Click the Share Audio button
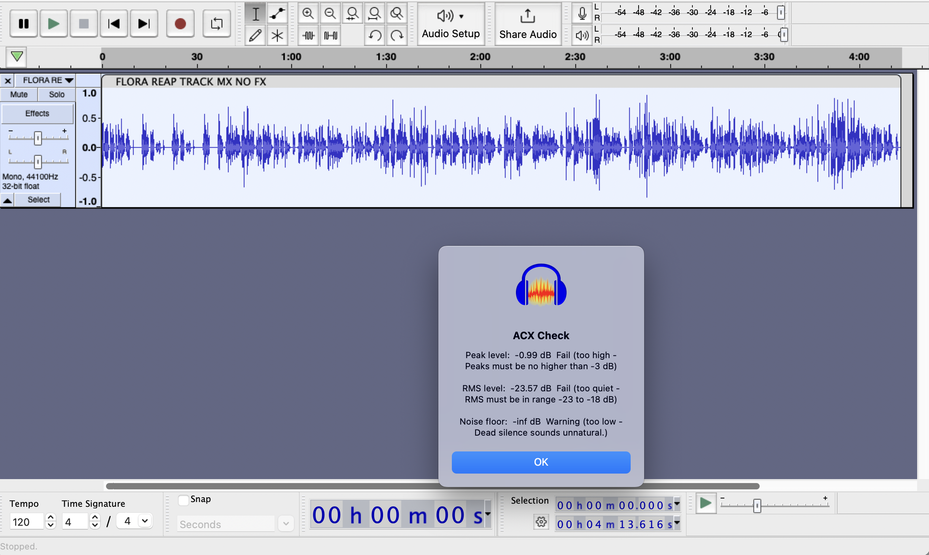The width and height of the screenshot is (929, 555). [528, 24]
